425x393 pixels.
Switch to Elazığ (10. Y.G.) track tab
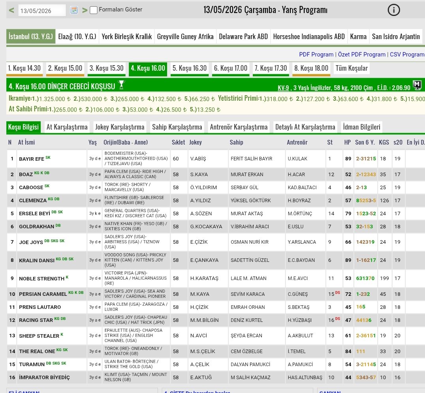pyautogui.click(x=77, y=36)
